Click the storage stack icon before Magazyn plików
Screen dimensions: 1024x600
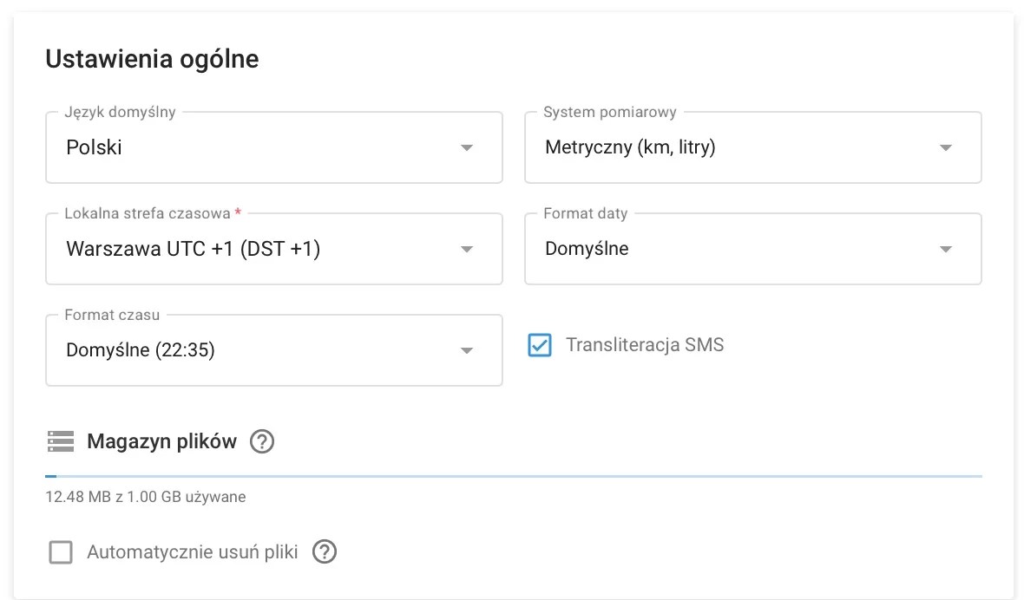(x=61, y=442)
